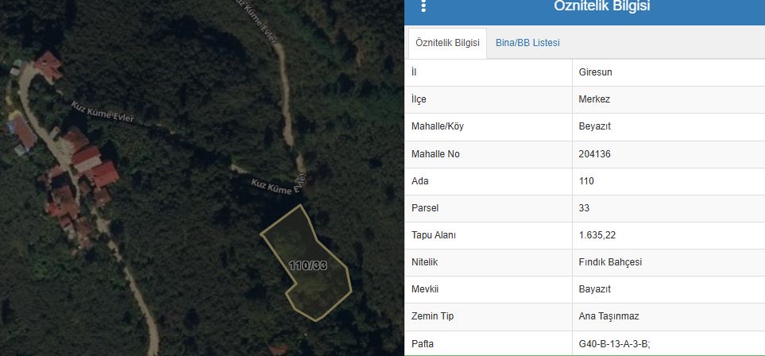This screenshot has width=765, height=356.
Task: Open the three-dot options menu
Action: click(x=423, y=6)
